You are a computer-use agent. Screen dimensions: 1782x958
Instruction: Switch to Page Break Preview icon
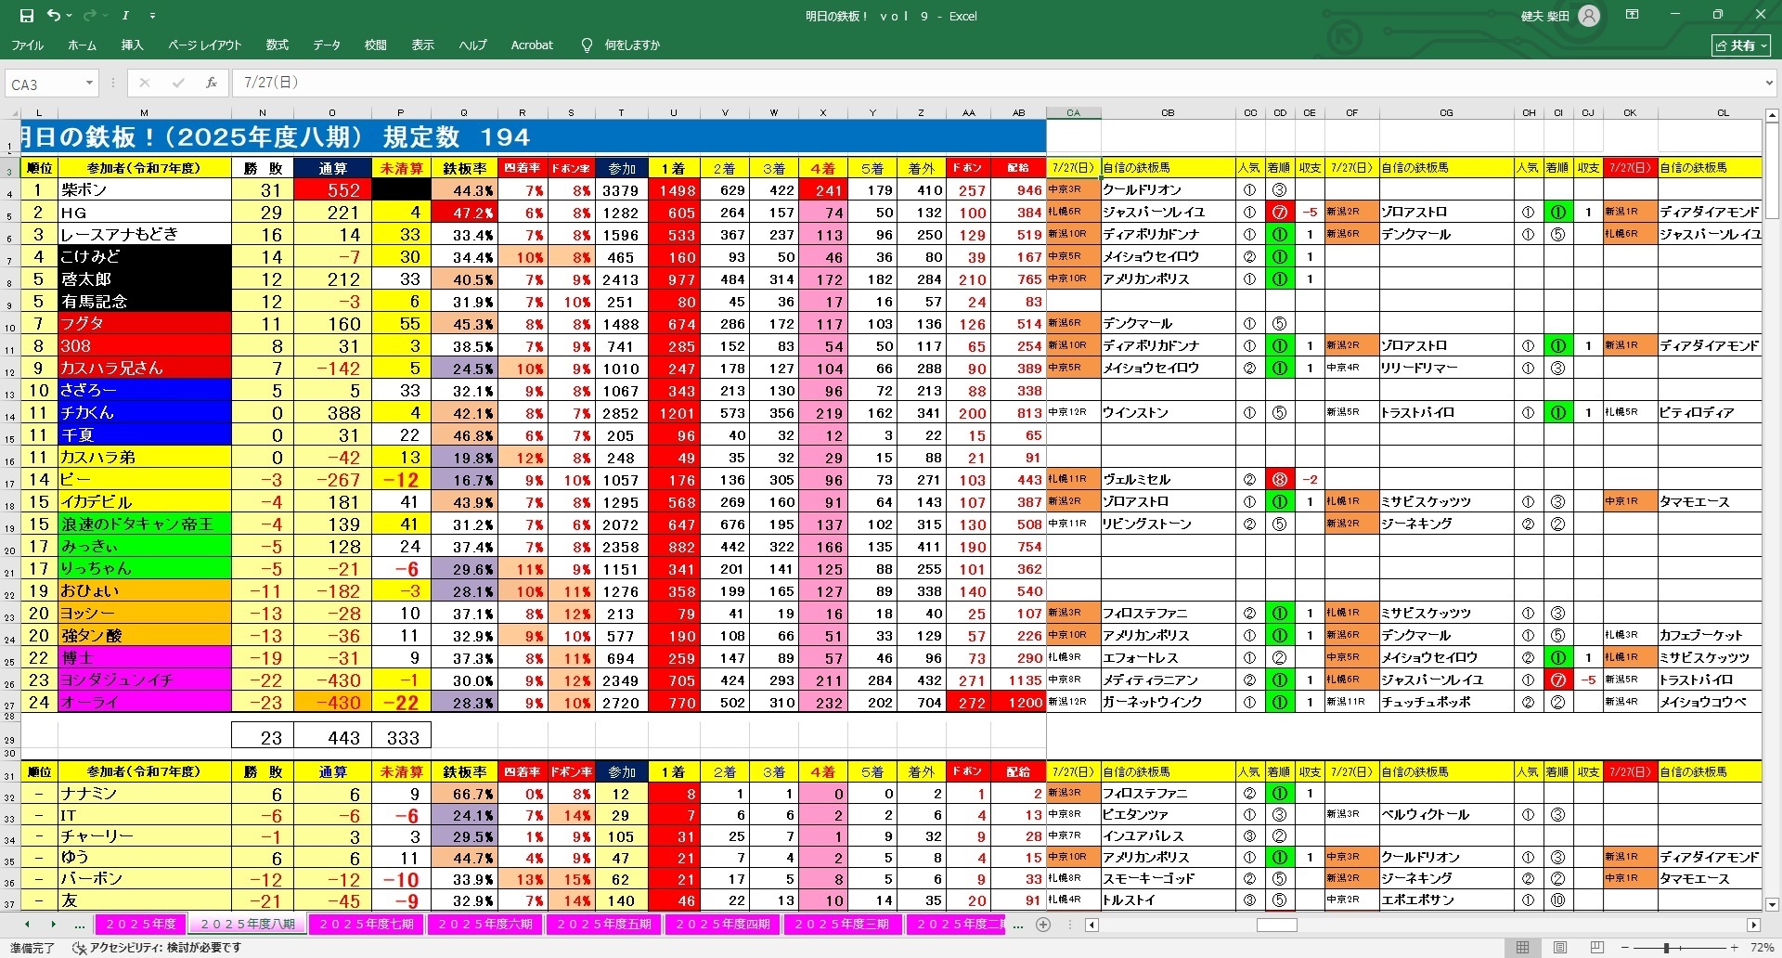[1596, 948]
